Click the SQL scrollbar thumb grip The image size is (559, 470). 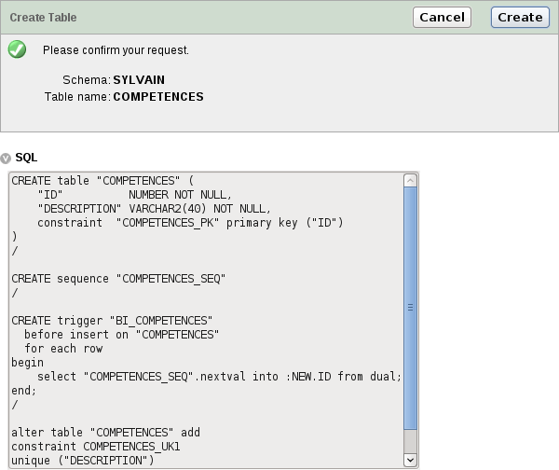410,306
